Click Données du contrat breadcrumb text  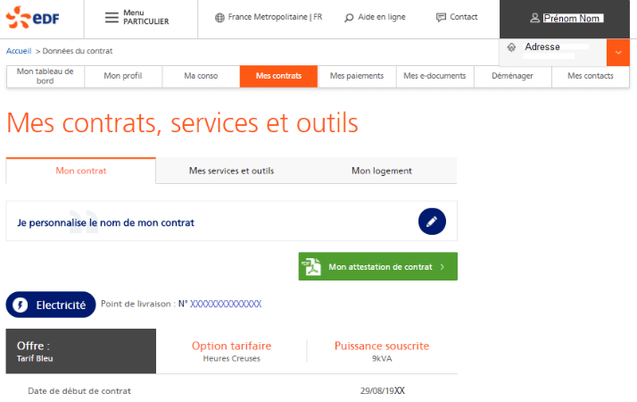pyautogui.click(x=78, y=51)
